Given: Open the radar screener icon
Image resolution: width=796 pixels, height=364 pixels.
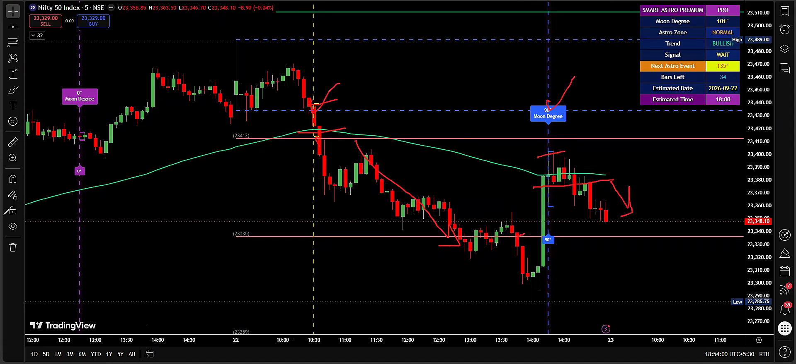Looking at the screenshot, I should [x=784, y=235].
